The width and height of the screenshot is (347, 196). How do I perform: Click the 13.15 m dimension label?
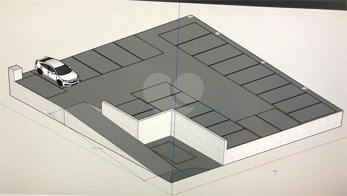[x=97, y=149]
